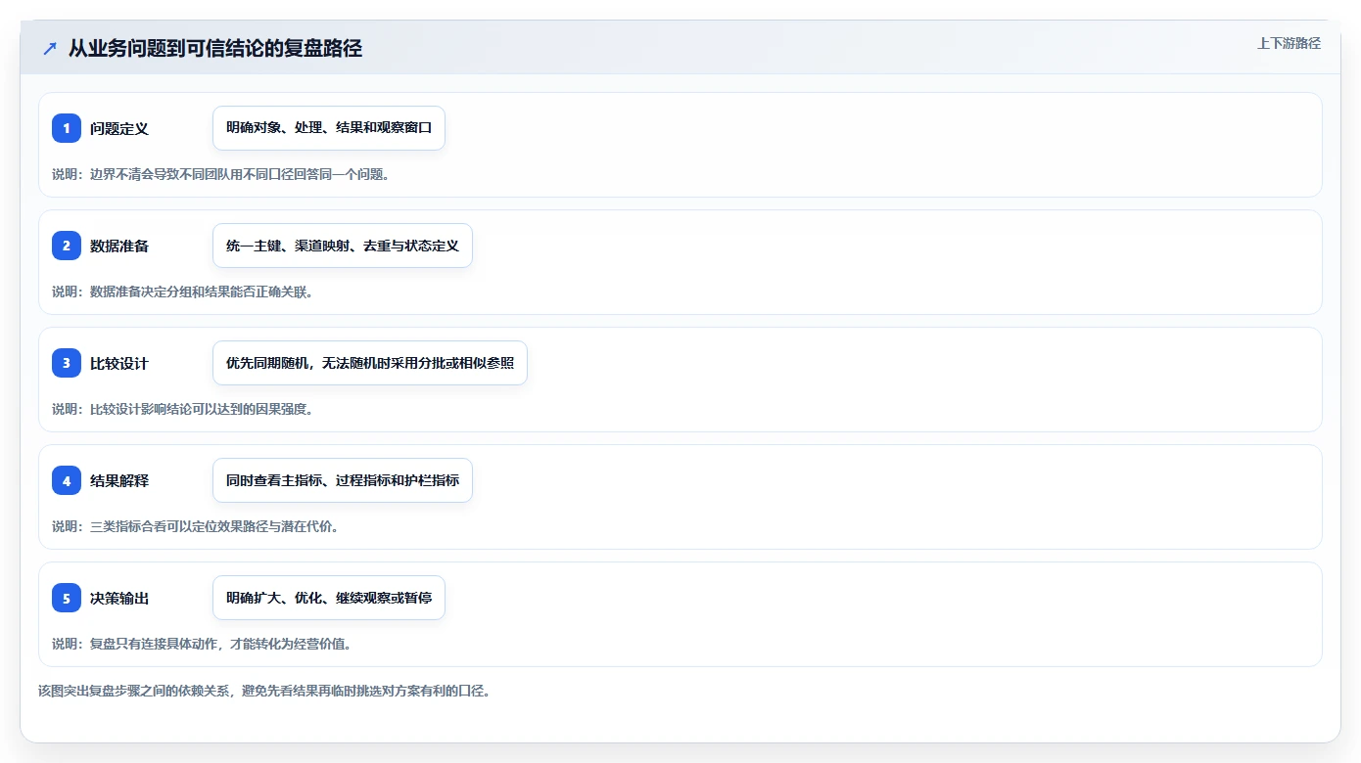Select the 数据准备 step label
Screen dimensions: 1361x763
pos(119,246)
